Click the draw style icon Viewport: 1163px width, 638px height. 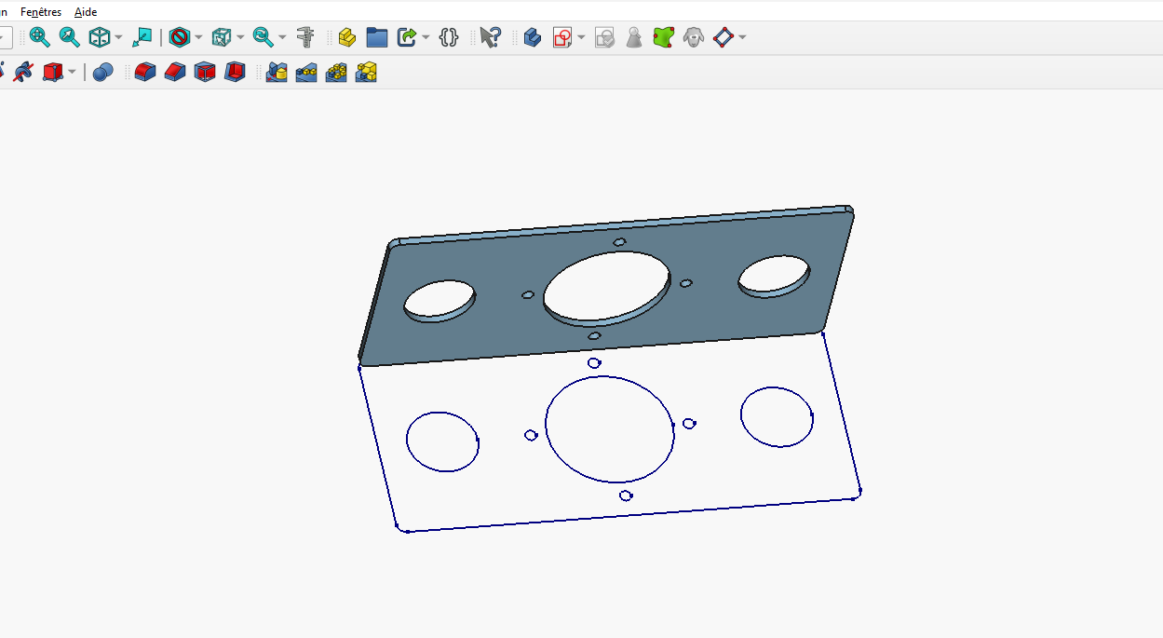180,37
